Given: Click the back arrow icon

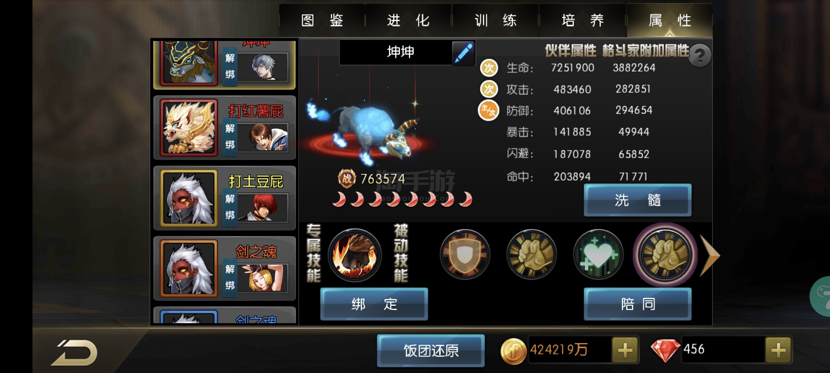Looking at the screenshot, I should coord(74,353).
